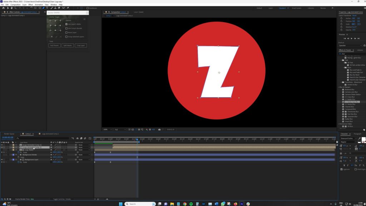Switch to Logo Animated Comp 1 timeline tab
This screenshot has width=366, height=206.
50,134
